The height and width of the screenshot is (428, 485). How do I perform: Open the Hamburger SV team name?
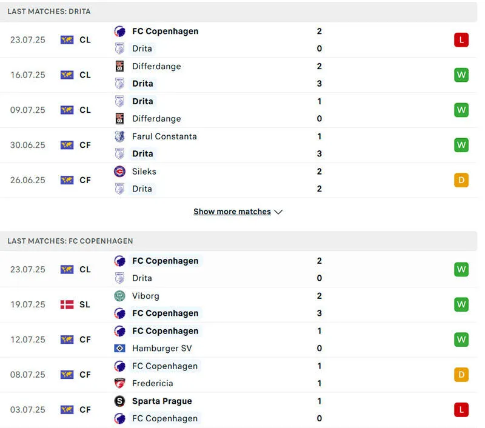162,349
